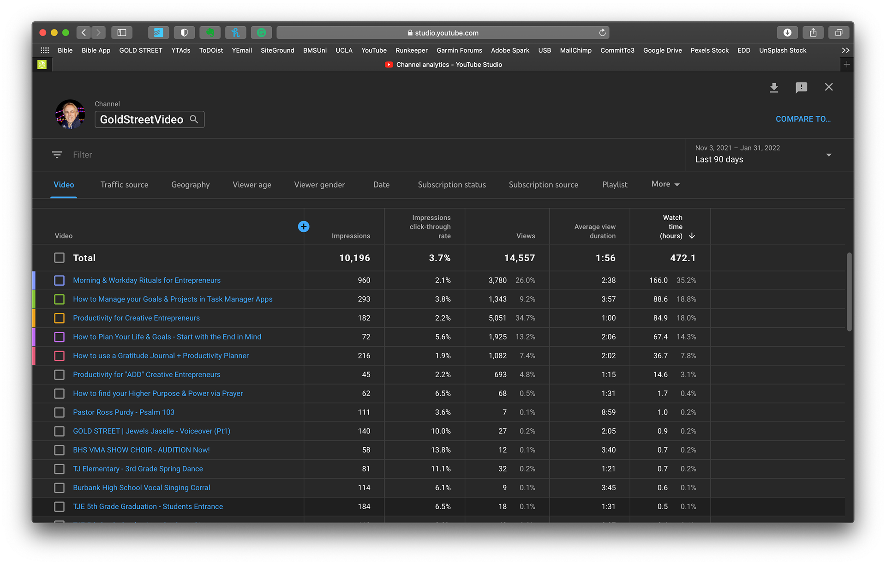This screenshot has width=886, height=565.
Task: Check the Total row checkbox
Action: click(60, 258)
